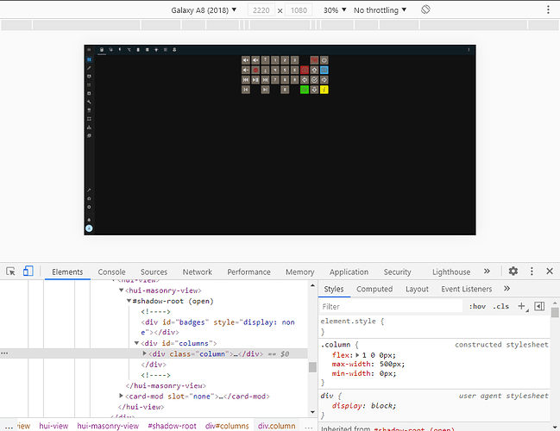Toggle the .cls element classes button

coord(501,307)
